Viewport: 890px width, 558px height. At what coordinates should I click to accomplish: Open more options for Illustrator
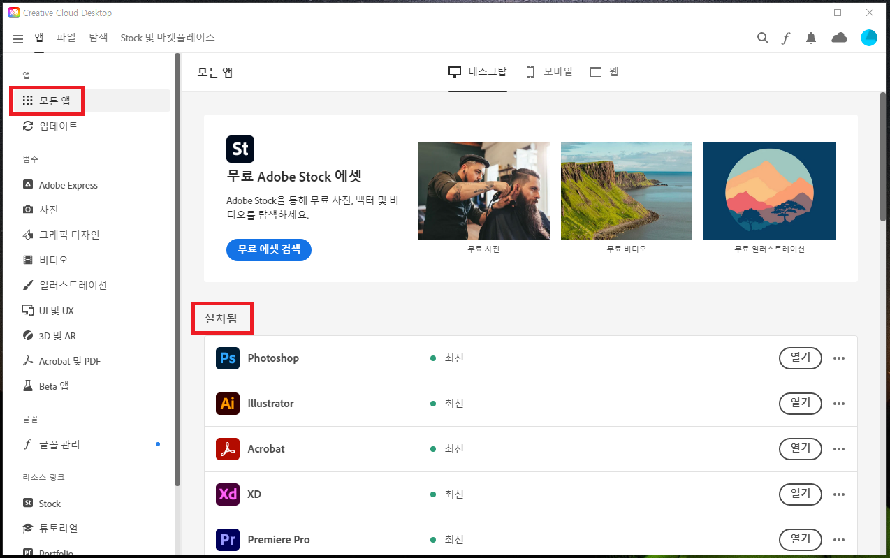click(839, 404)
